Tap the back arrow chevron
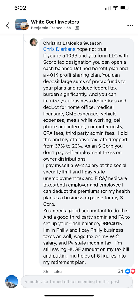Screen dimensions: 138x299 (x=8, y=25)
